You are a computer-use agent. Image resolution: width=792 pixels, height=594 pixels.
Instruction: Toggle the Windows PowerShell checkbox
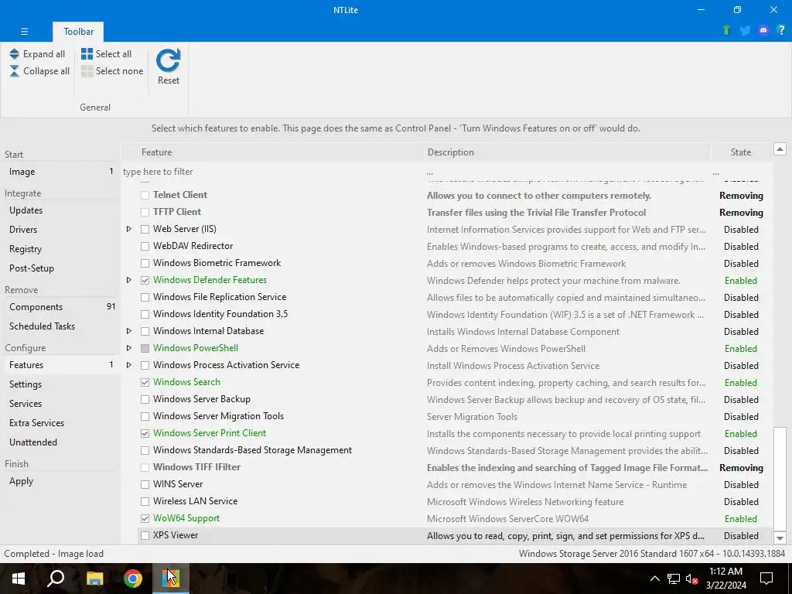145,349
